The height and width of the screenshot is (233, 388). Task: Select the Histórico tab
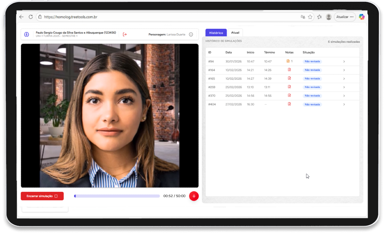coord(216,33)
